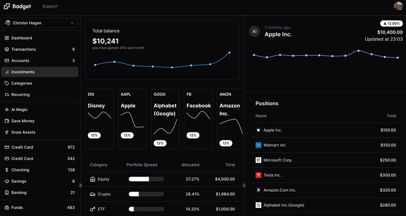Open Grow Assets
The width and height of the screenshot is (406, 216).
click(x=40, y=132)
